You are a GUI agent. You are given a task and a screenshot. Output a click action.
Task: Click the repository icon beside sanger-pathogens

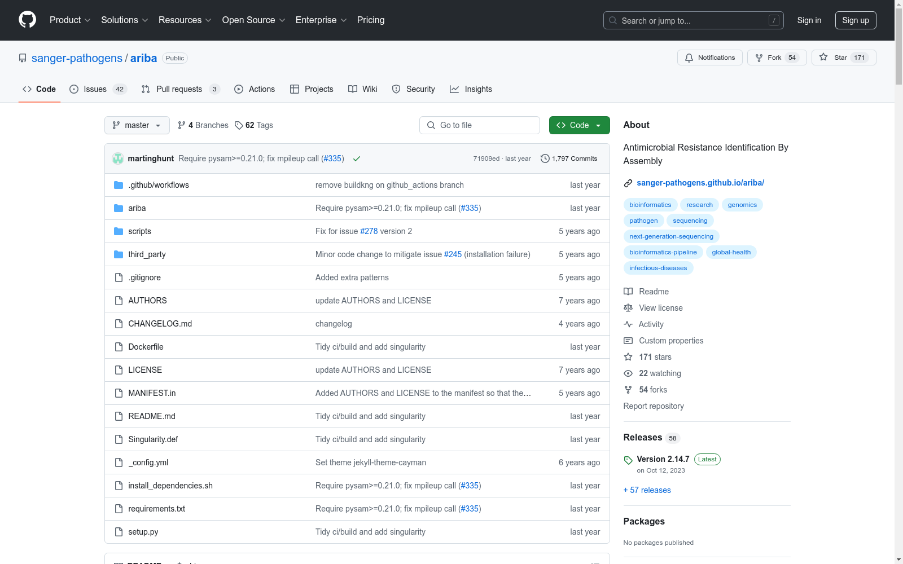23,58
